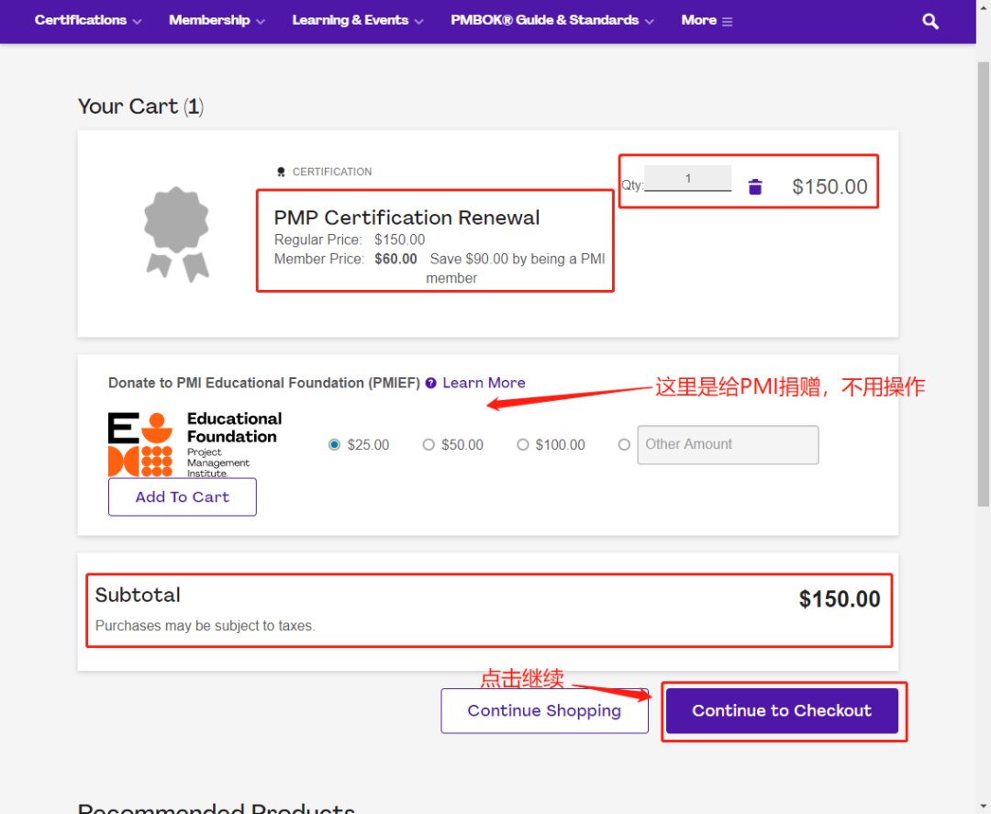This screenshot has width=991, height=814.
Task: Focus the Qty quantity field
Action: [687, 178]
